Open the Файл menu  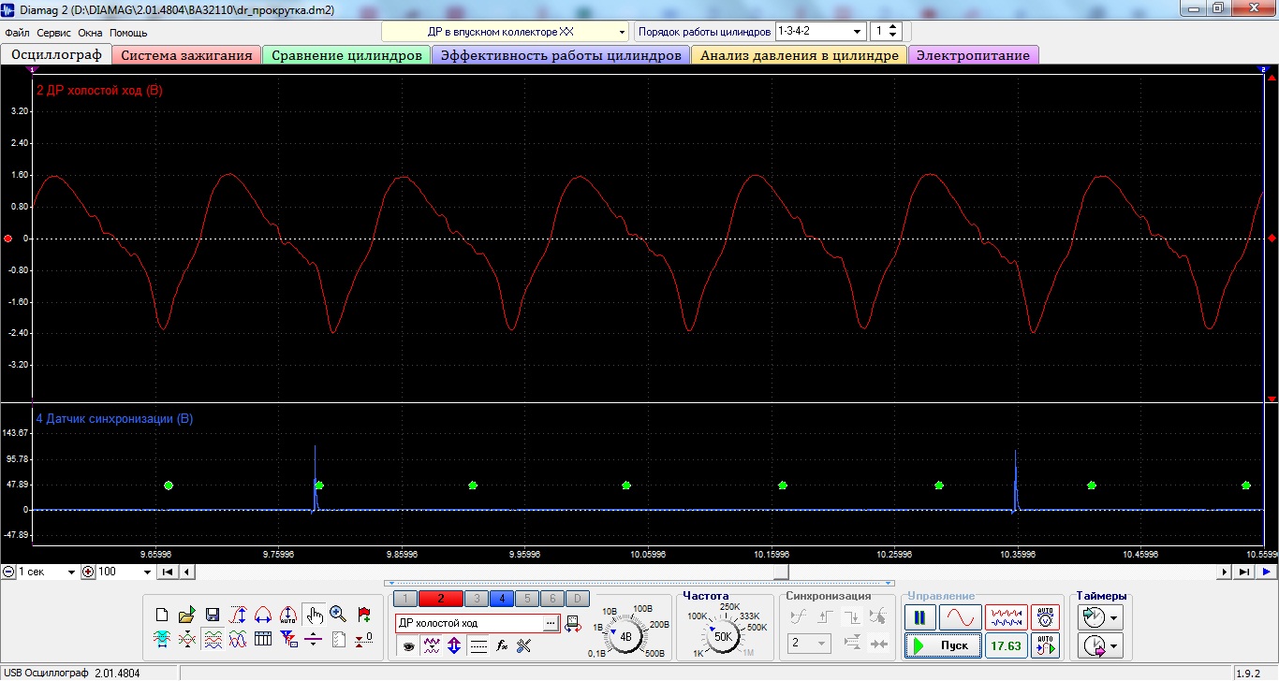click(17, 32)
